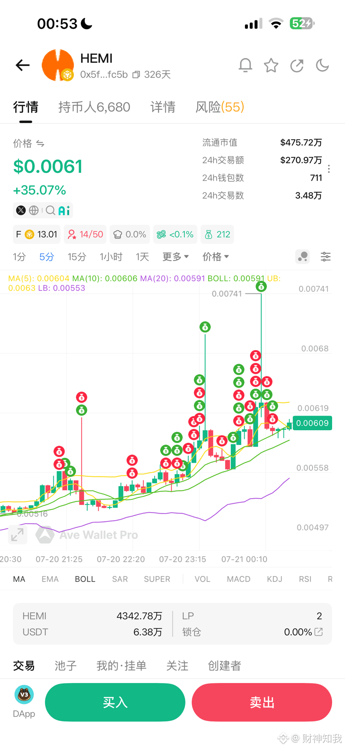This screenshot has width=345, height=749.
Task: Enable SUPER indicator
Action: pos(157,579)
